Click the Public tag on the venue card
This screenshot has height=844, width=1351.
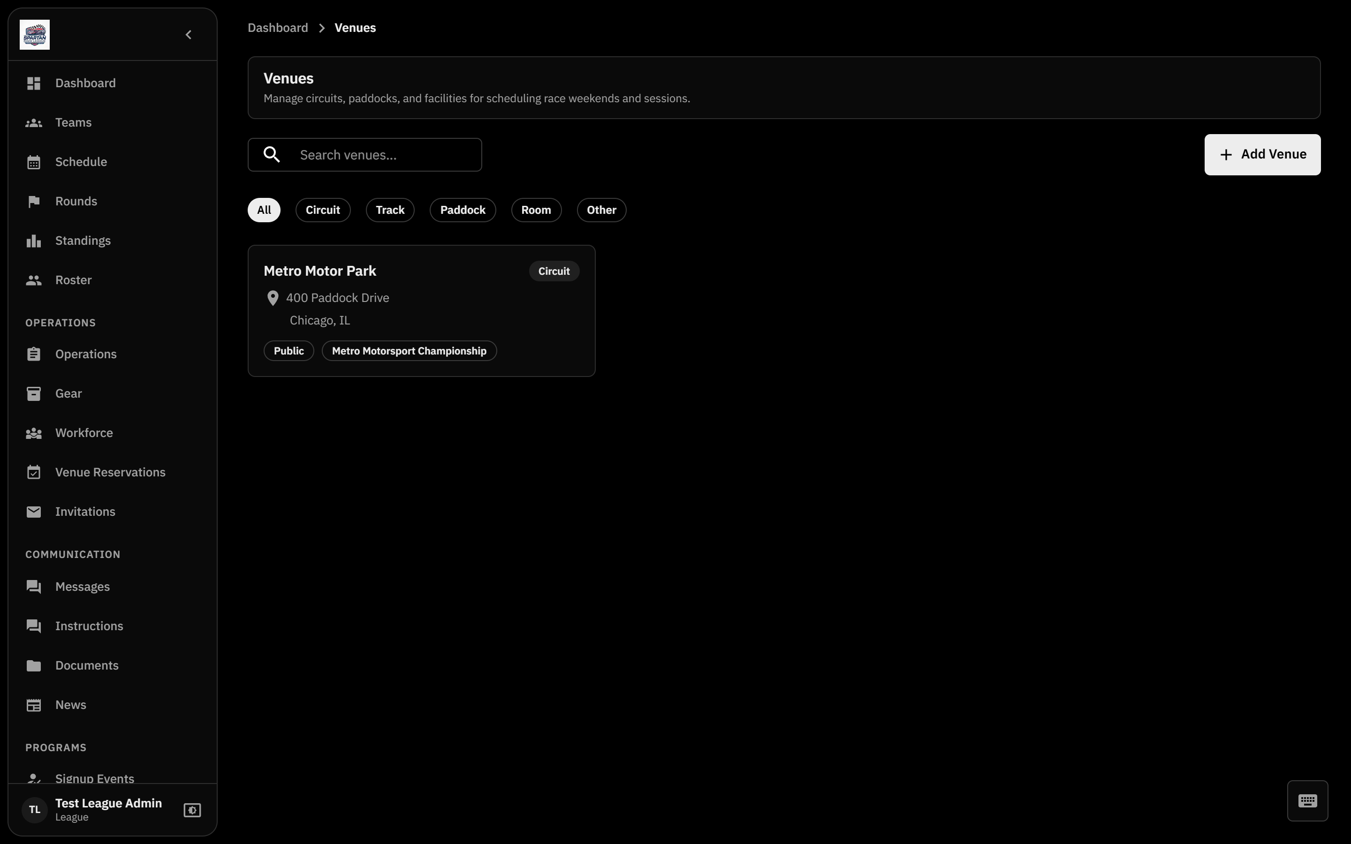(x=288, y=351)
